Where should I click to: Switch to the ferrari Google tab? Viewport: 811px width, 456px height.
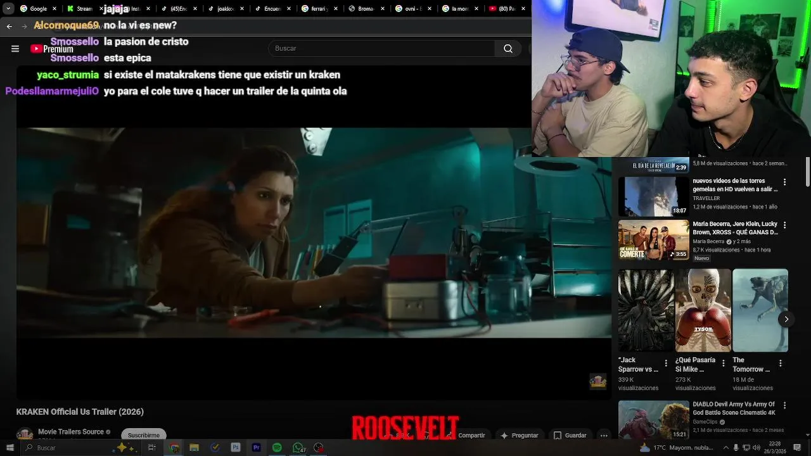319,9
